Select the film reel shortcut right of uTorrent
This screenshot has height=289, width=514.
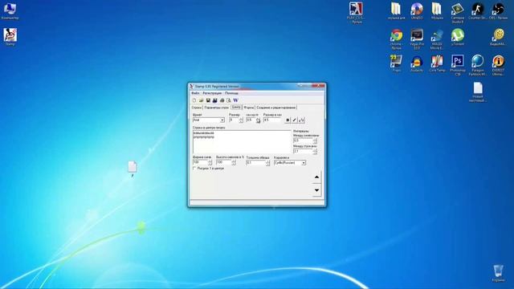point(498,37)
